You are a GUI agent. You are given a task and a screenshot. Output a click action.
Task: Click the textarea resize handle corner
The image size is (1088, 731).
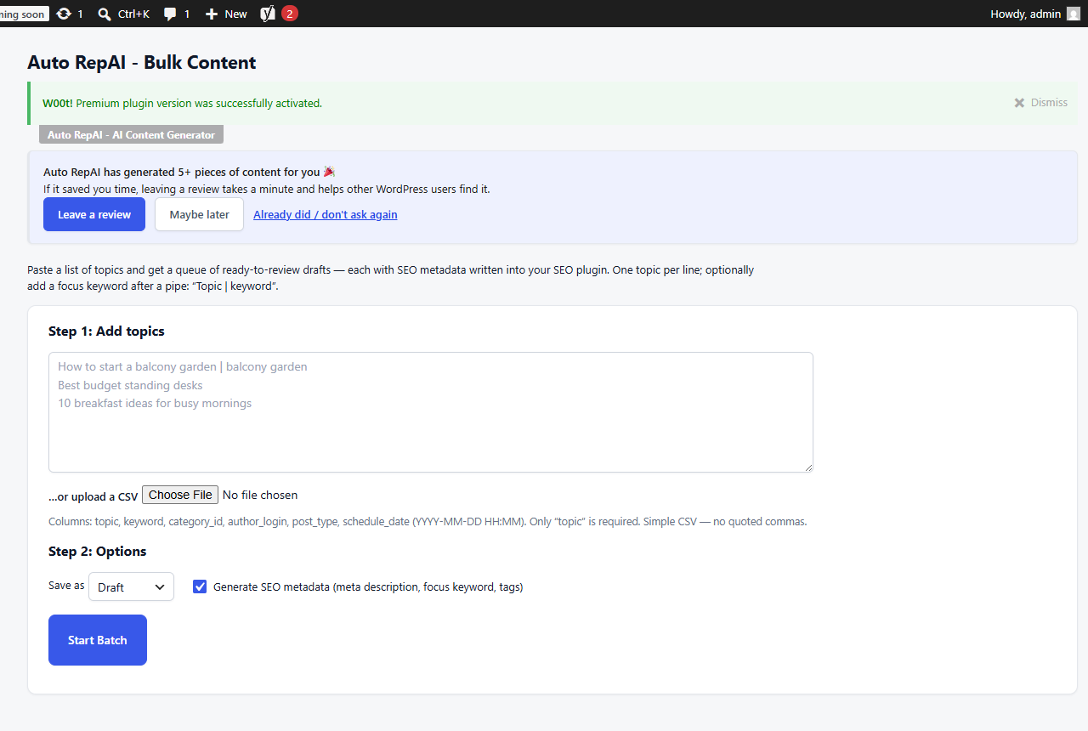pos(807,467)
